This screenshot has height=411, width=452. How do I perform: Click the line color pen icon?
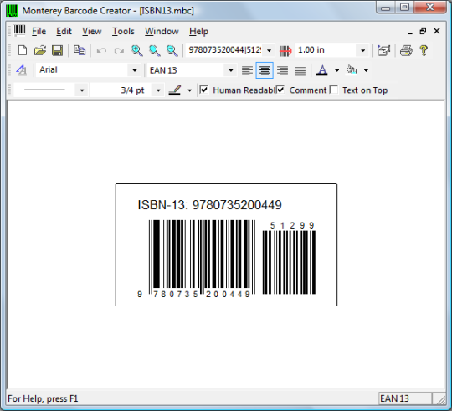coord(175,90)
